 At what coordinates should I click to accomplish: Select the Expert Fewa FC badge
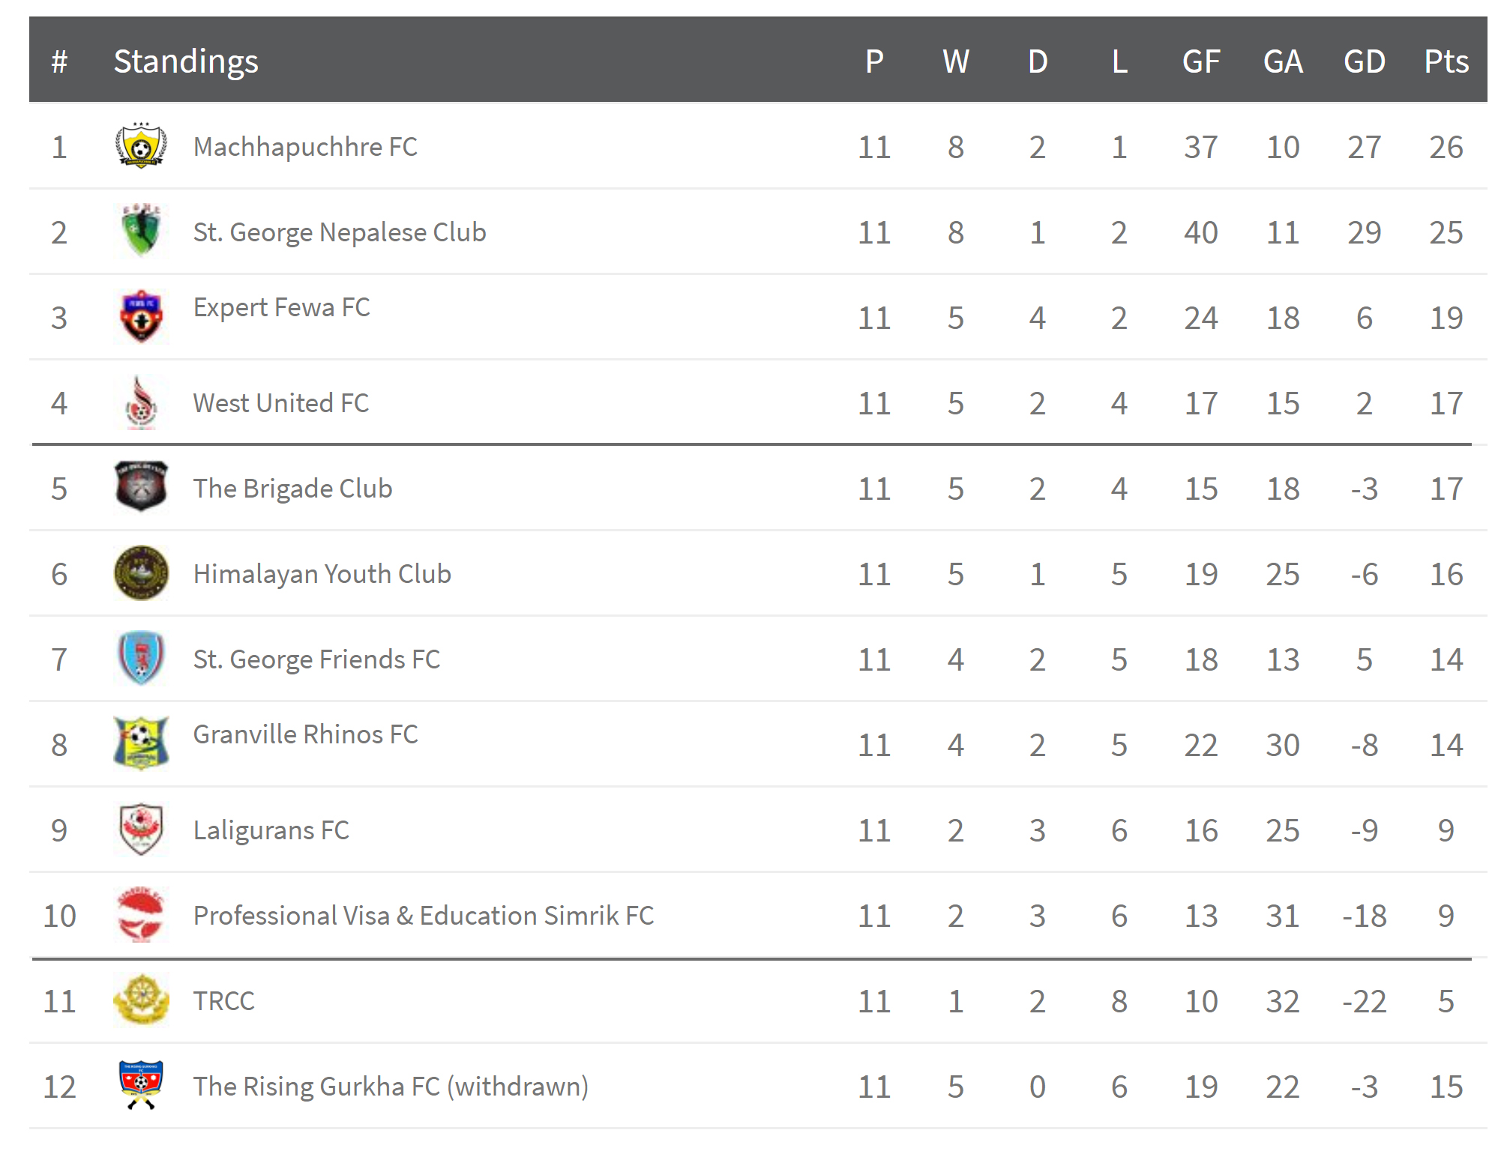(x=141, y=316)
